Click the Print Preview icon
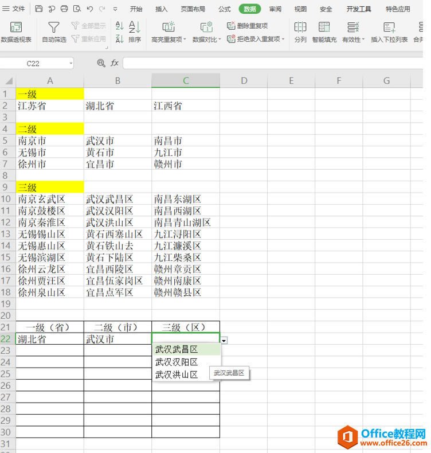 [x=77, y=9]
